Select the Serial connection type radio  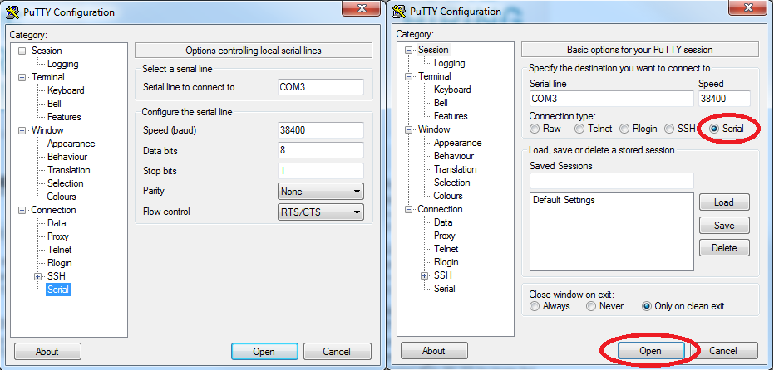[x=714, y=129]
